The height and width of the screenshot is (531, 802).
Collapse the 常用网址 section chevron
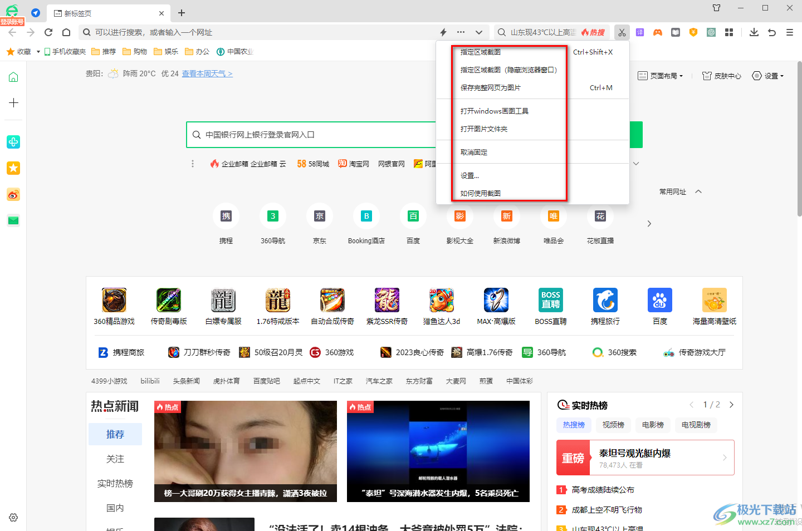698,191
